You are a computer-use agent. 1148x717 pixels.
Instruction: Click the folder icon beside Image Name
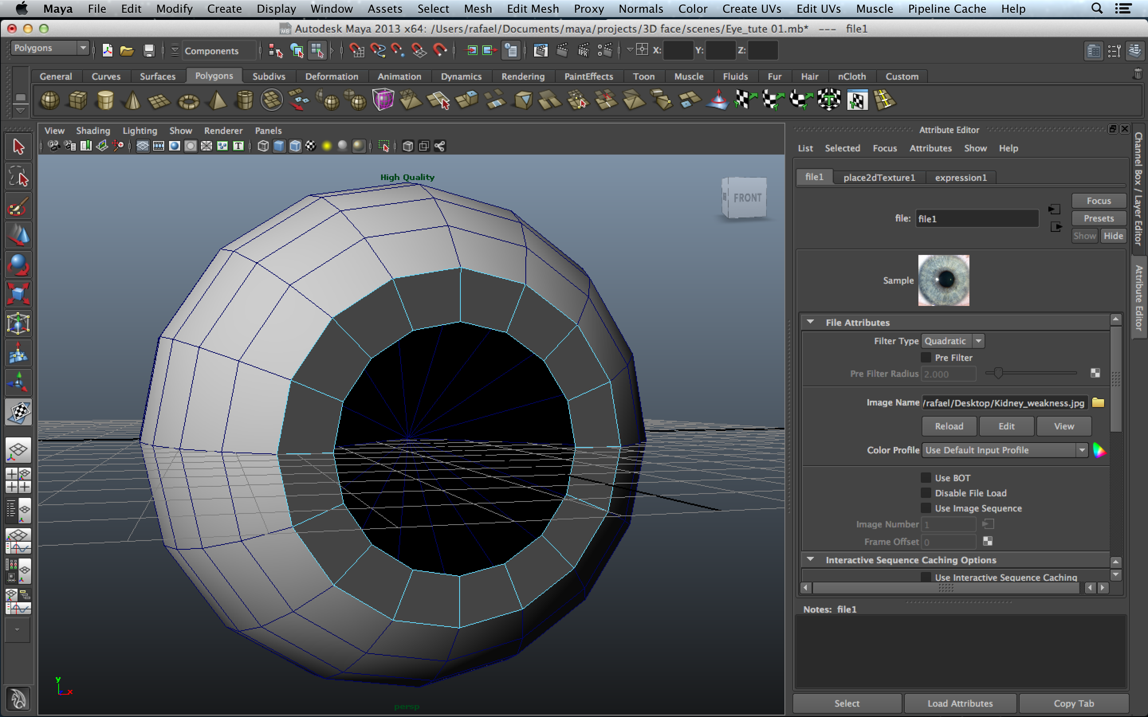click(x=1098, y=403)
